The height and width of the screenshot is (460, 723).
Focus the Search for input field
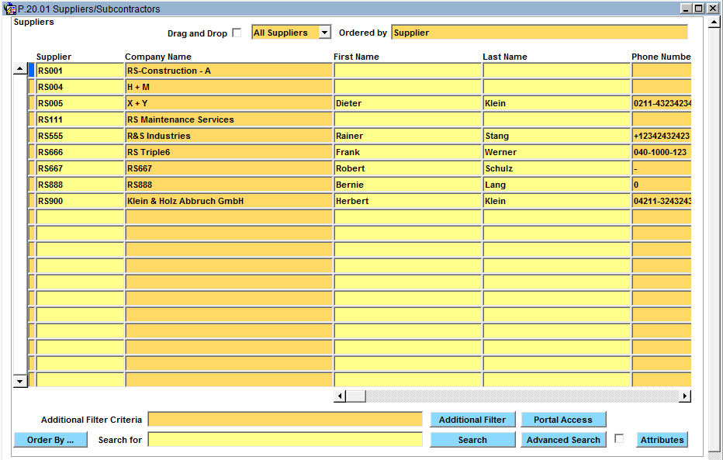(x=285, y=440)
